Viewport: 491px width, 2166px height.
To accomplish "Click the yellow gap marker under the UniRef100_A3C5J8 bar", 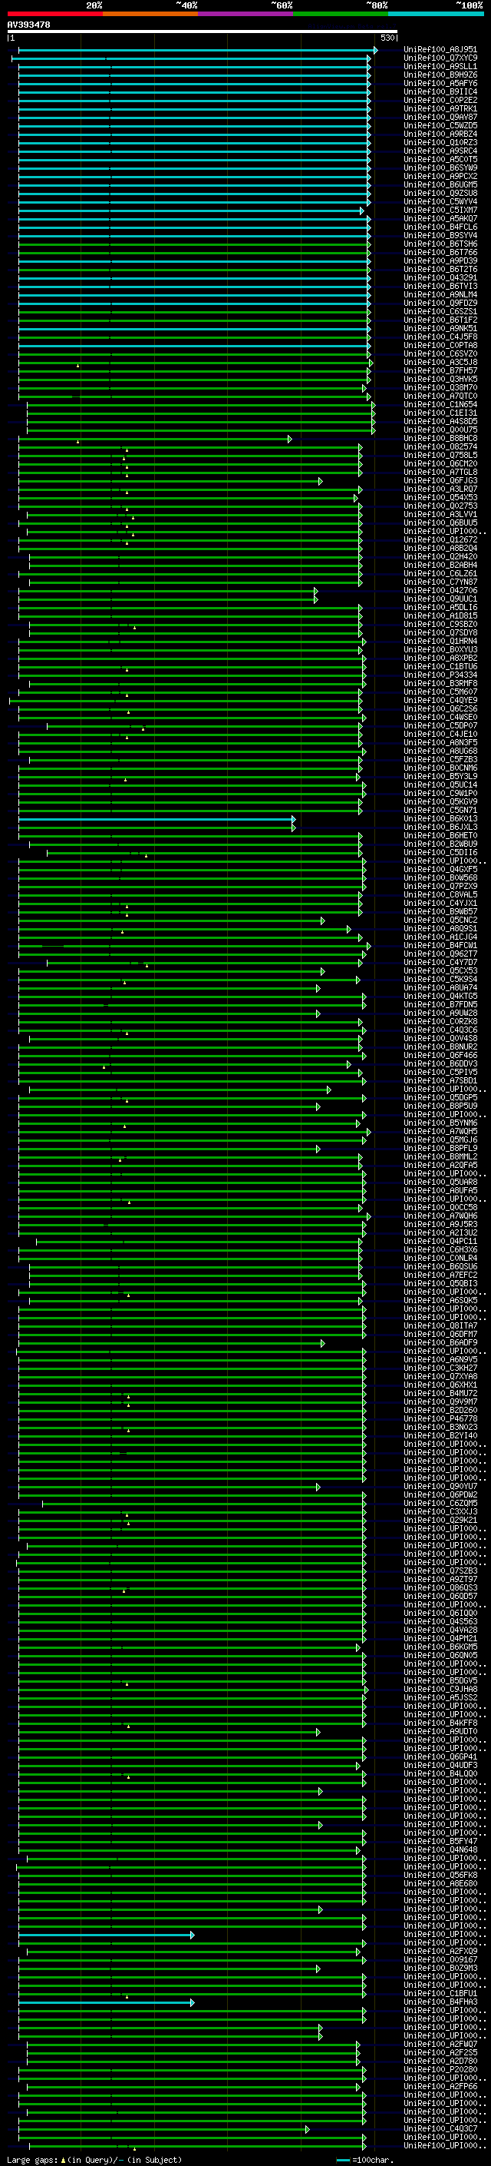I will 78,366.
